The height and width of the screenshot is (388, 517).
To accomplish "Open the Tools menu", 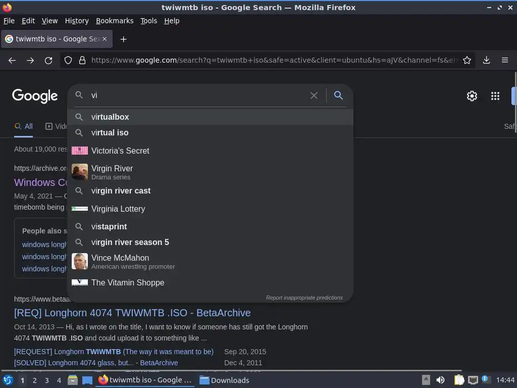I will point(149,21).
